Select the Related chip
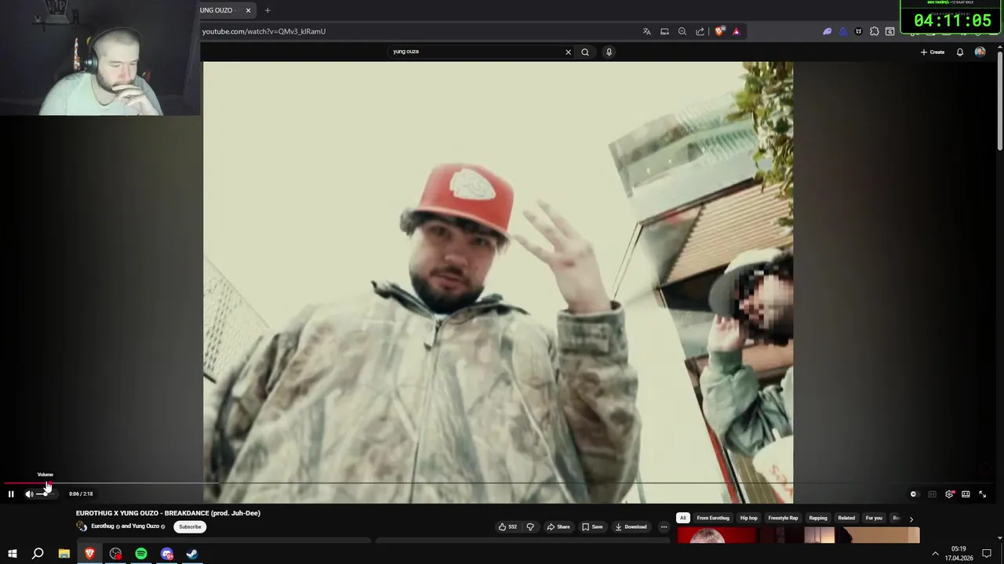Screen dimensions: 1004x564 846,518
